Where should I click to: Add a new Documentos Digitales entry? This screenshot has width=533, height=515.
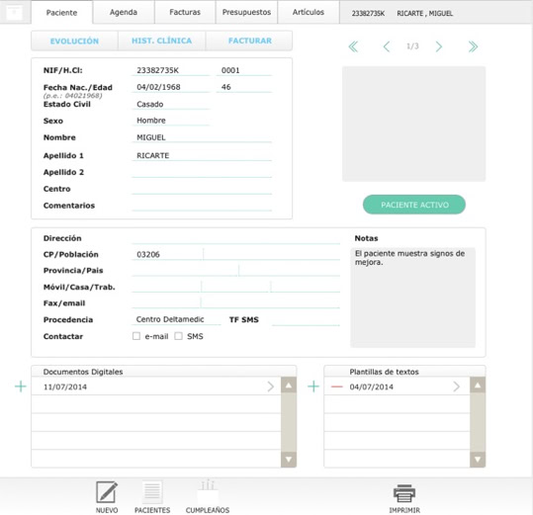click(x=21, y=386)
